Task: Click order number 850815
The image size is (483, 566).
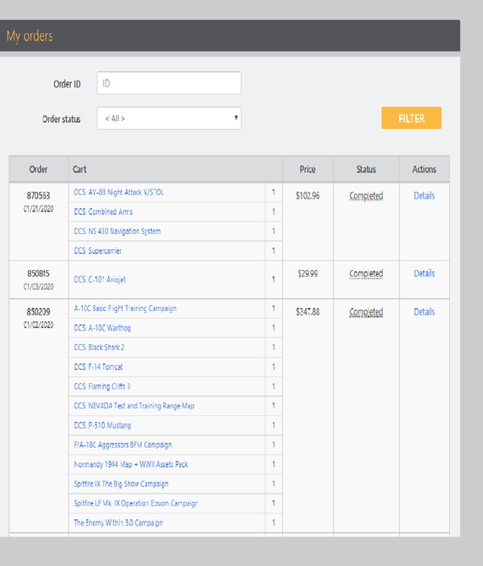Action: (x=38, y=274)
